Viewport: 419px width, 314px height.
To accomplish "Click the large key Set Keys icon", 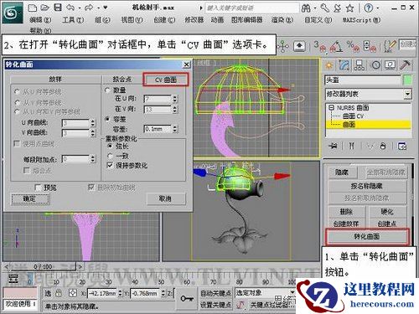I will 187,299.
